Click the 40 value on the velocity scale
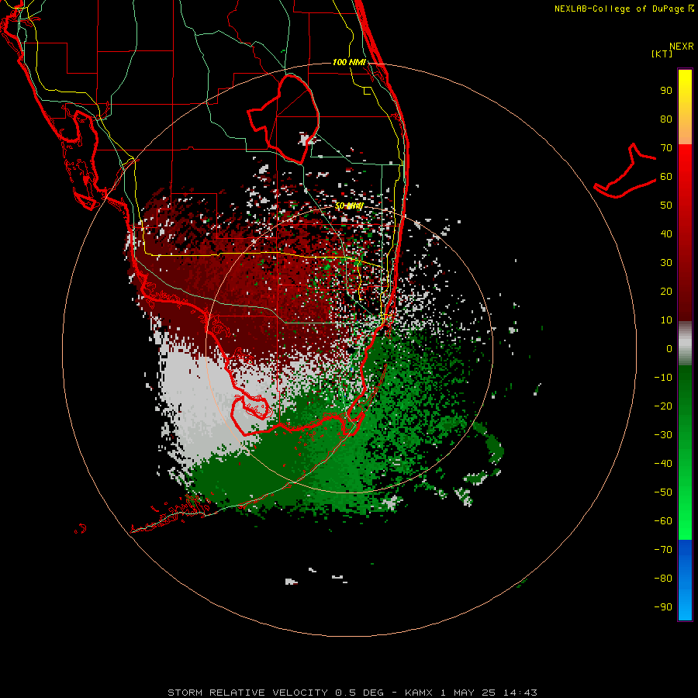Viewport: 698px width, 698px height. (666, 234)
